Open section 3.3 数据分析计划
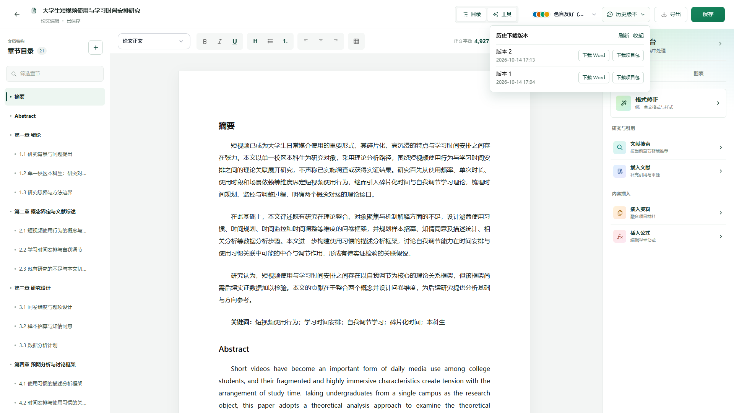The image size is (734, 413). [55, 345]
